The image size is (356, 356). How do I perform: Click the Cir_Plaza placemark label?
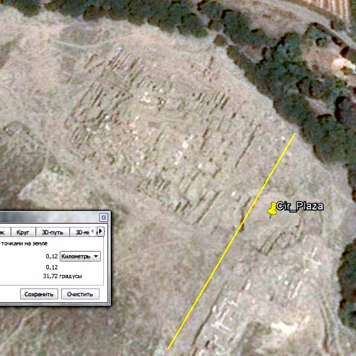[300, 206]
